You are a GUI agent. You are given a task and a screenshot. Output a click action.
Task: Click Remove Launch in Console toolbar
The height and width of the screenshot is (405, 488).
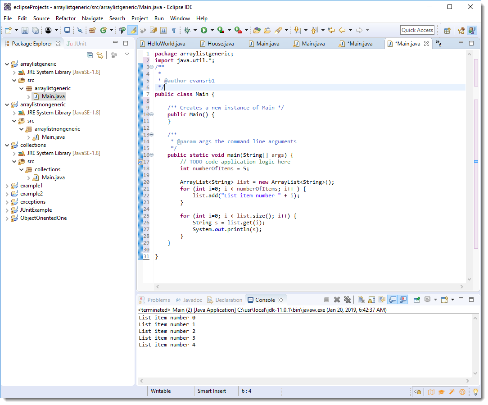(x=337, y=300)
